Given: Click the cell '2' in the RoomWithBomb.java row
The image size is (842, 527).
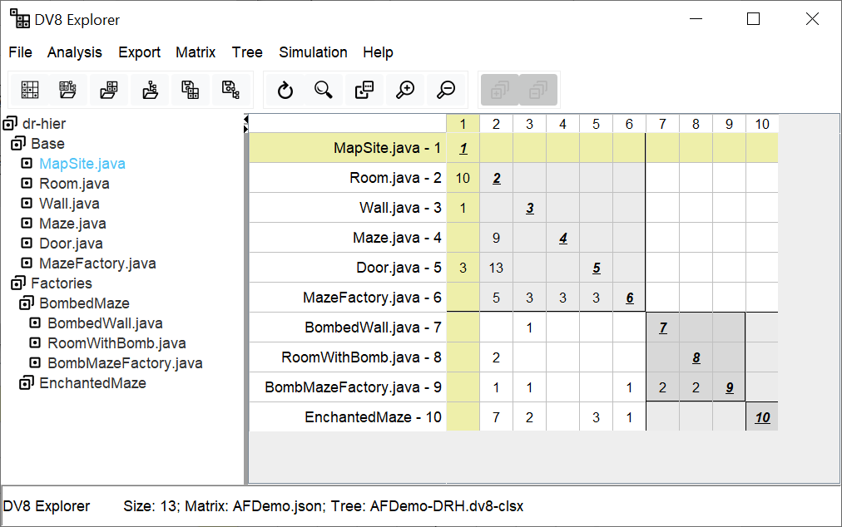Looking at the screenshot, I should click(496, 357).
